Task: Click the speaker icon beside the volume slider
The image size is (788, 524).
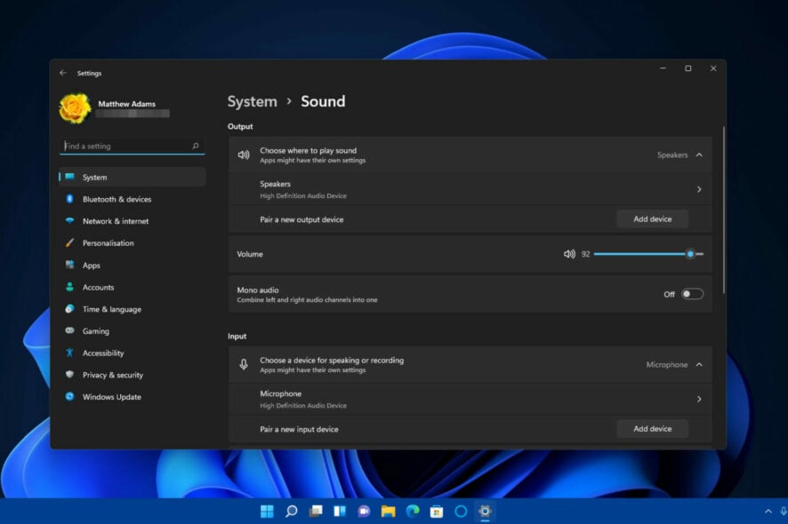Action: 569,254
